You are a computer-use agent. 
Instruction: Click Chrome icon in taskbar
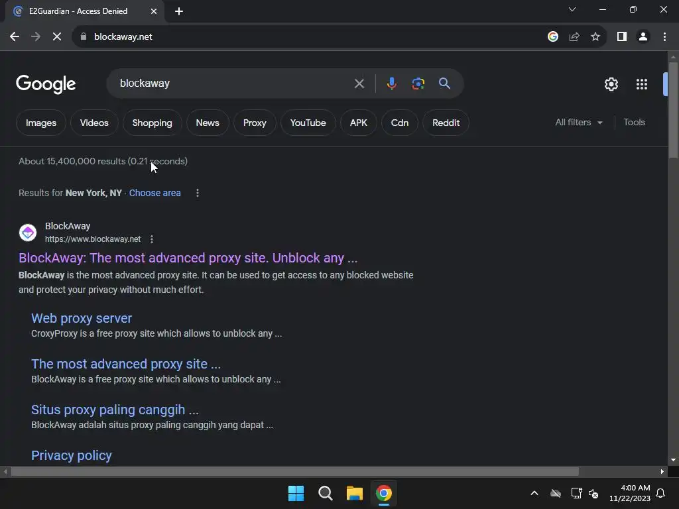click(x=384, y=493)
